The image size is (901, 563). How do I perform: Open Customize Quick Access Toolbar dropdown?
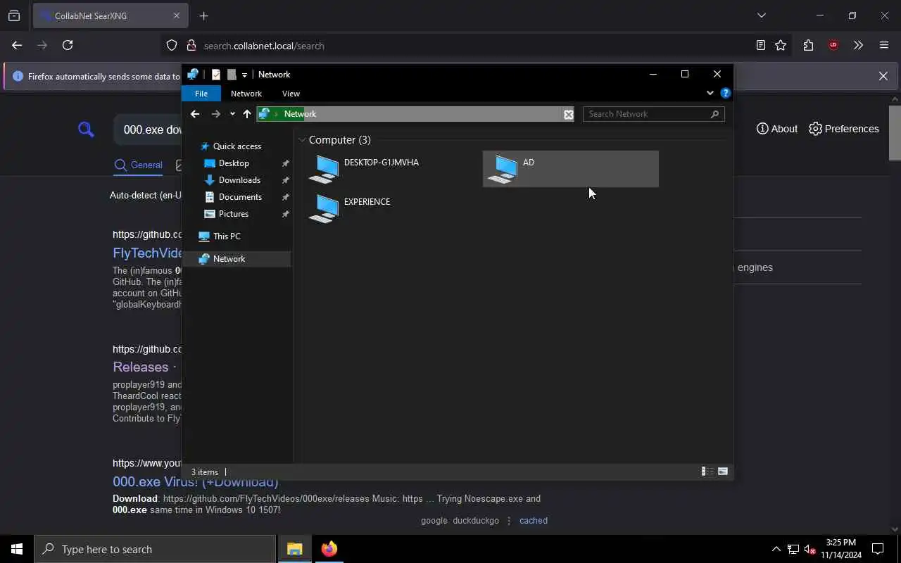point(244,75)
